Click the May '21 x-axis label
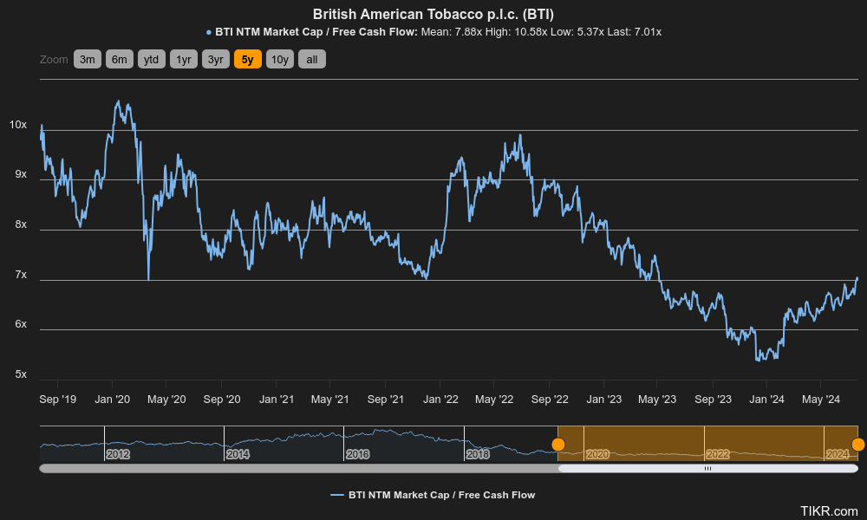The width and height of the screenshot is (867, 520). pos(330,399)
